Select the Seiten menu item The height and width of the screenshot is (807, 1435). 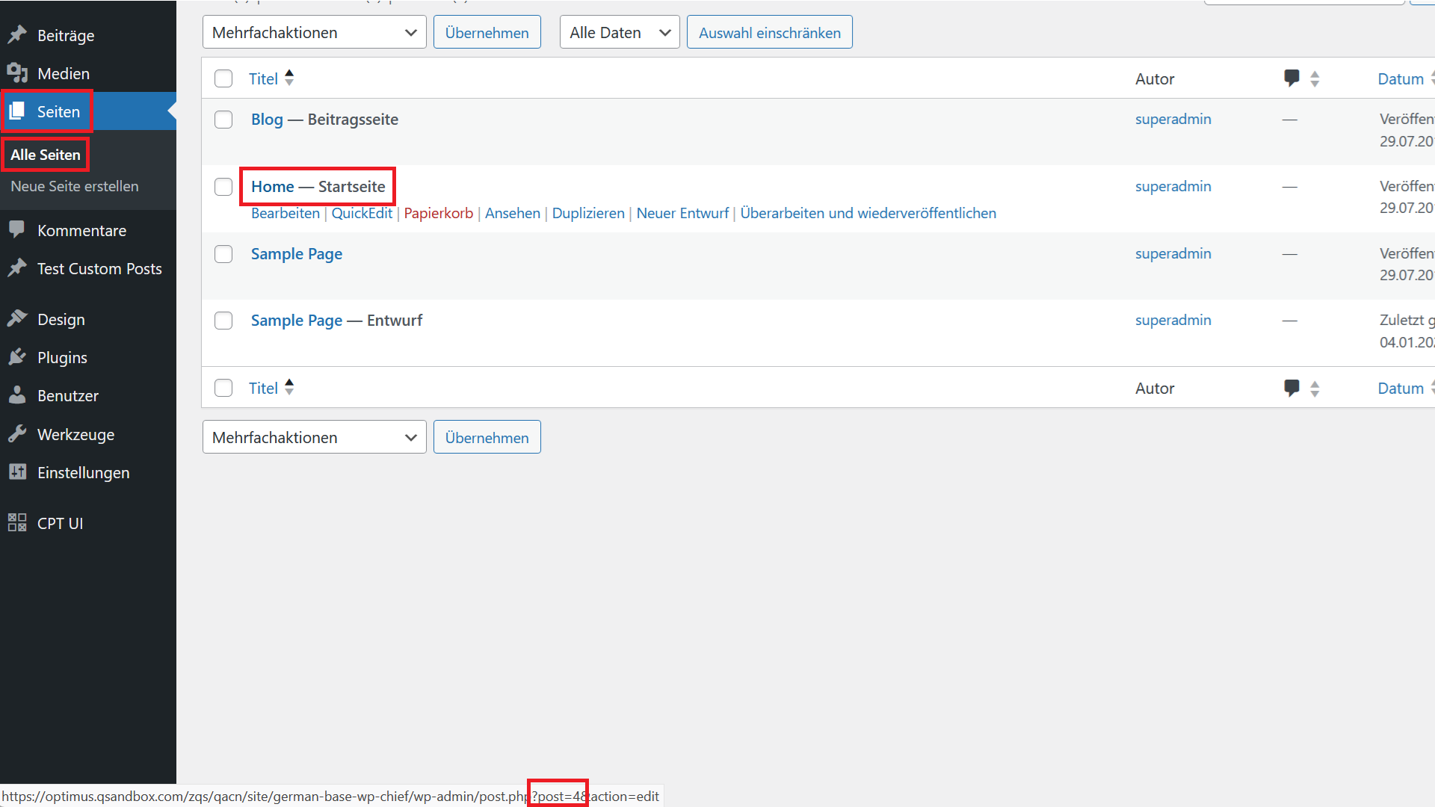point(88,111)
